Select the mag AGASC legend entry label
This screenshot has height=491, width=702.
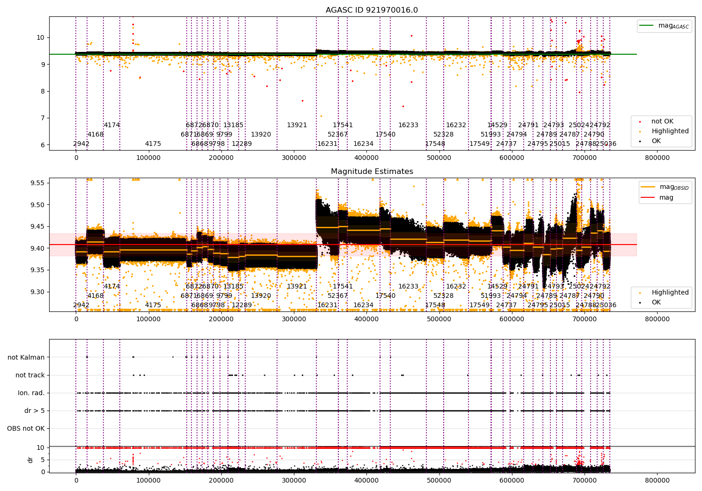673,26
